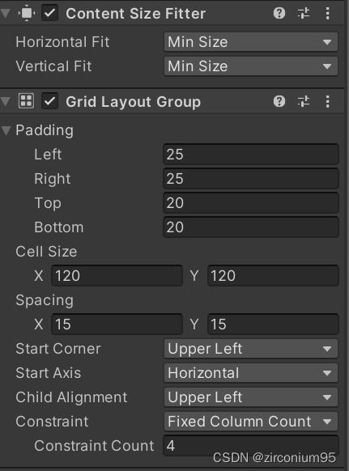Open the Vertical Fit dropdown
Image resolution: width=349 pixels, height=471 pixels.
point(251,66)
